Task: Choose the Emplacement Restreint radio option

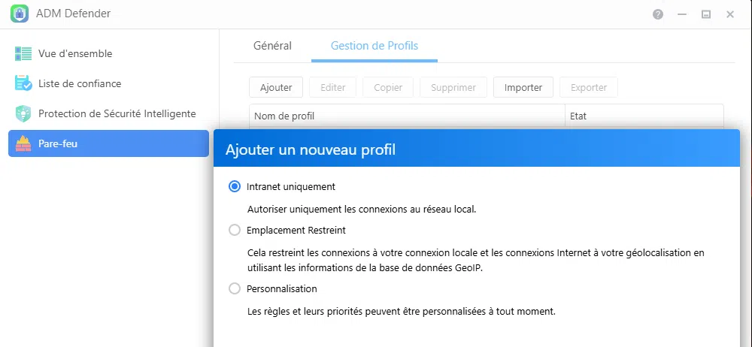Action: click(x=235, y=230)
